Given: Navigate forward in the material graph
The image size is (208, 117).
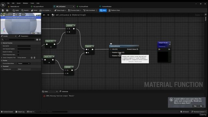Looking at the screenshot, I should [48, 15].
